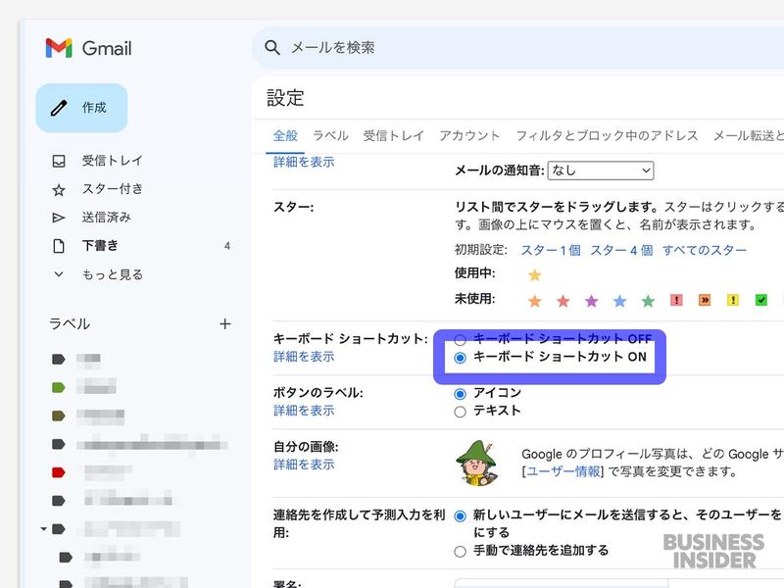
Task: Click すべてのスター preset link
Action: pos(705,250)
